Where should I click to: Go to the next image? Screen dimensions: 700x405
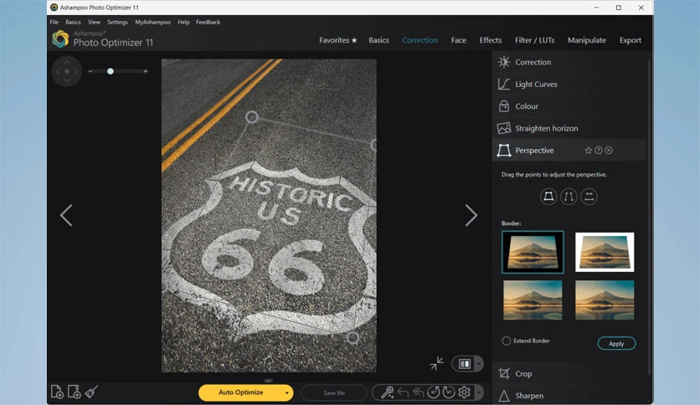[471, 215]
